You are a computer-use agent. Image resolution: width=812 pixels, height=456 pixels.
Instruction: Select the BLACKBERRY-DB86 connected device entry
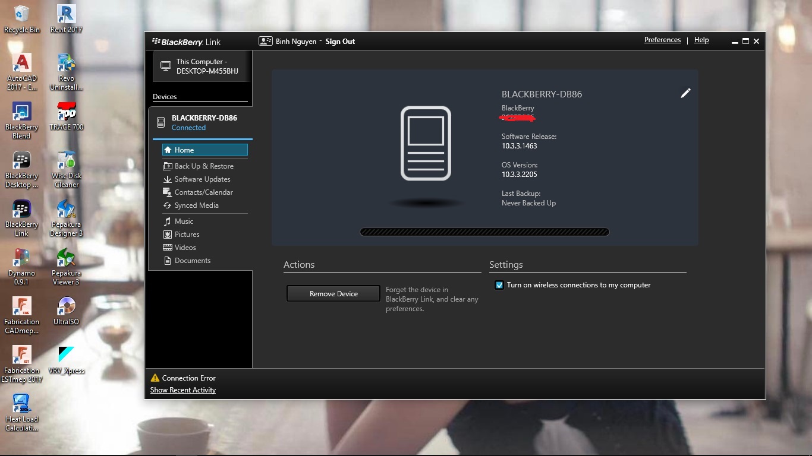point(200,122)
